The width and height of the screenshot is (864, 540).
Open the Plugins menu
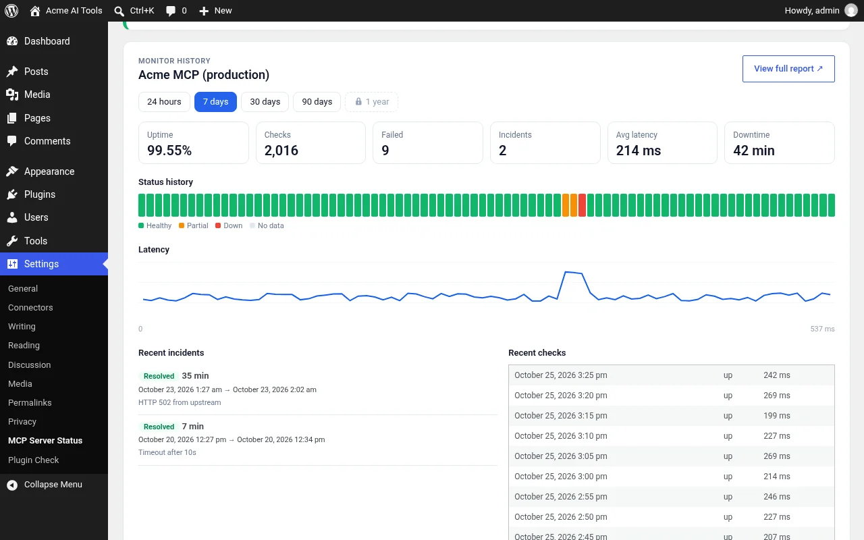54,194
